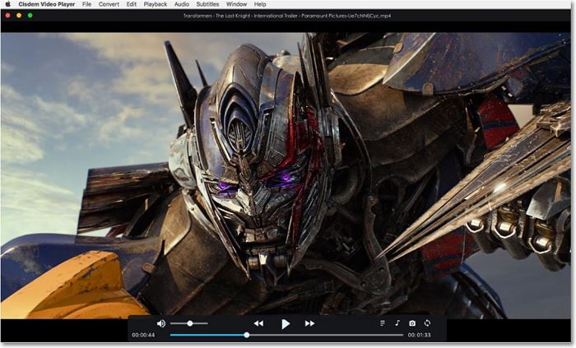The image size is (576, 348).
Task: Click the video title in the title bar
Action: click(x=287, y=16)
